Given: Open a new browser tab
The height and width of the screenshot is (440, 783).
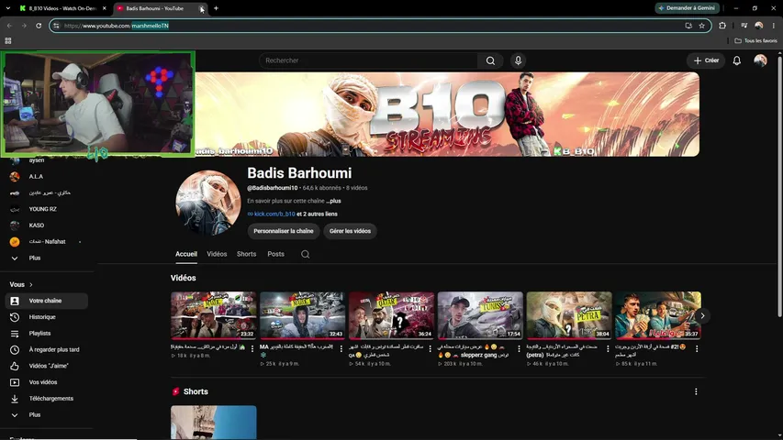Looking at the screenshot, I should tap(216, 8).
